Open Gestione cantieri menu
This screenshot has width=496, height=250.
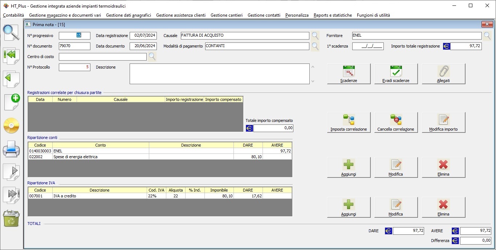pos(227,15)
